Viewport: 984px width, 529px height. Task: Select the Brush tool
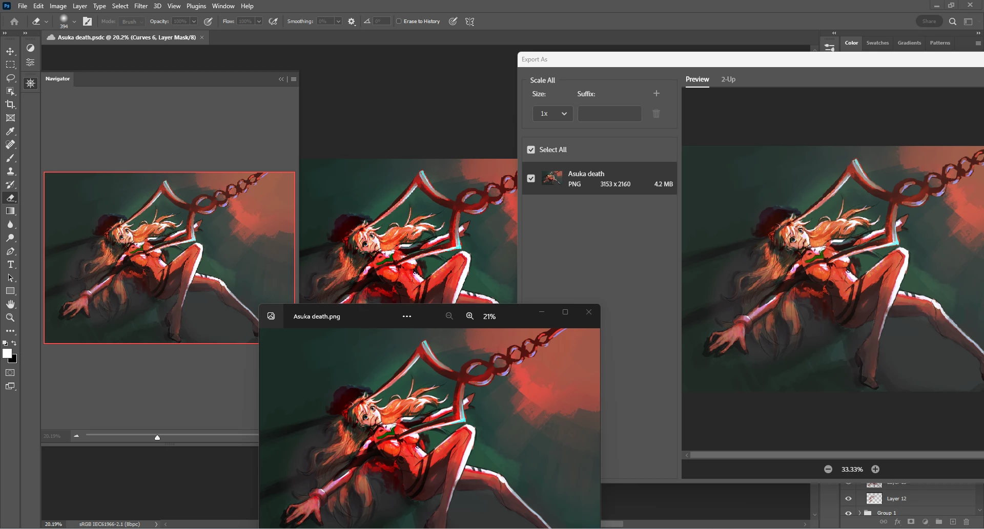pos(10,158)
